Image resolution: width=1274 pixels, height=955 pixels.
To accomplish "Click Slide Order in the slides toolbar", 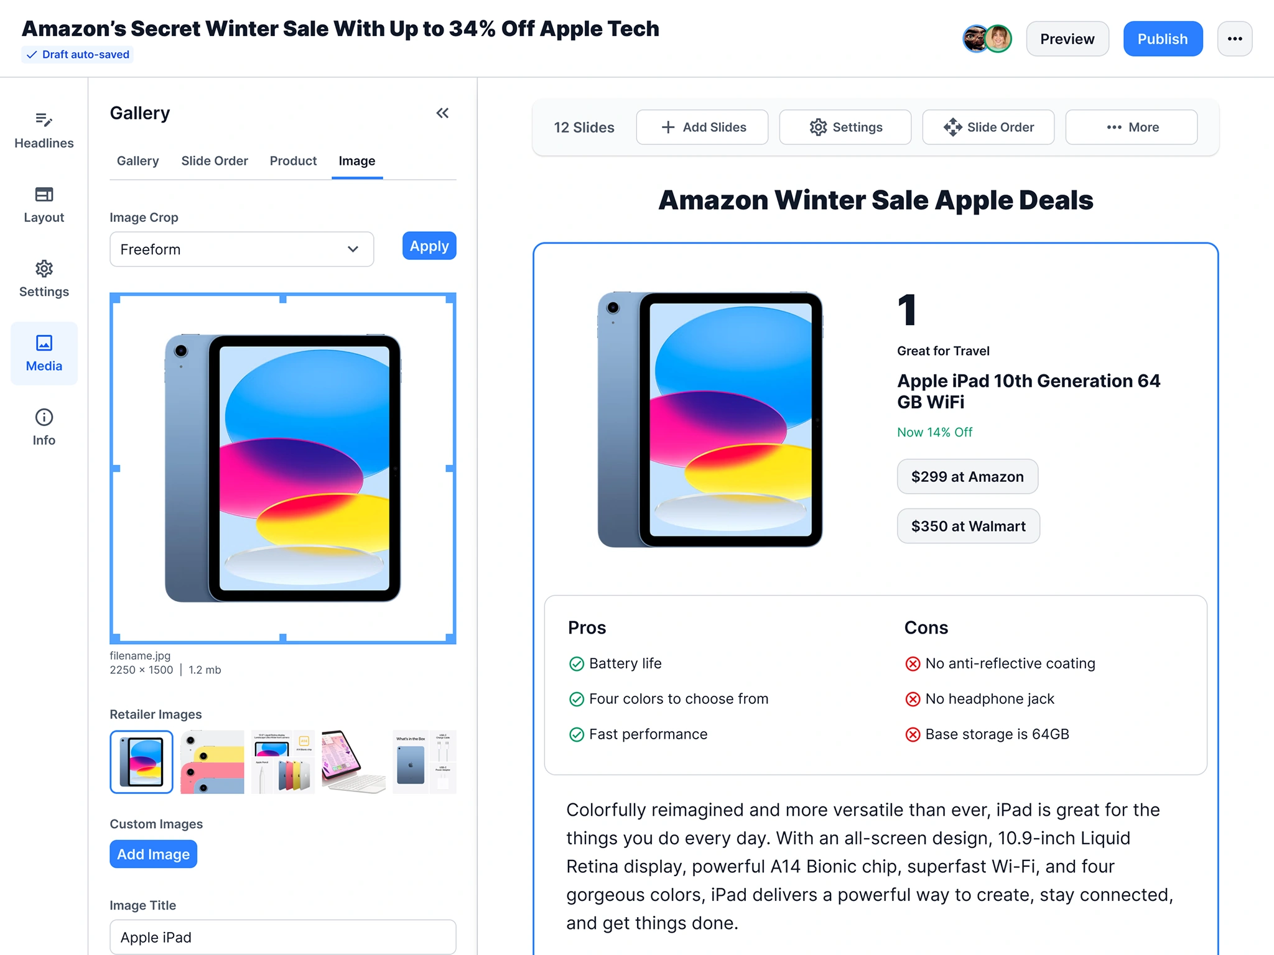I will click(x=988, y=127).
